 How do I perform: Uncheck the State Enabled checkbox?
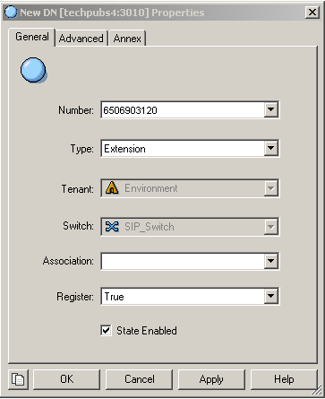coord(107,331)
